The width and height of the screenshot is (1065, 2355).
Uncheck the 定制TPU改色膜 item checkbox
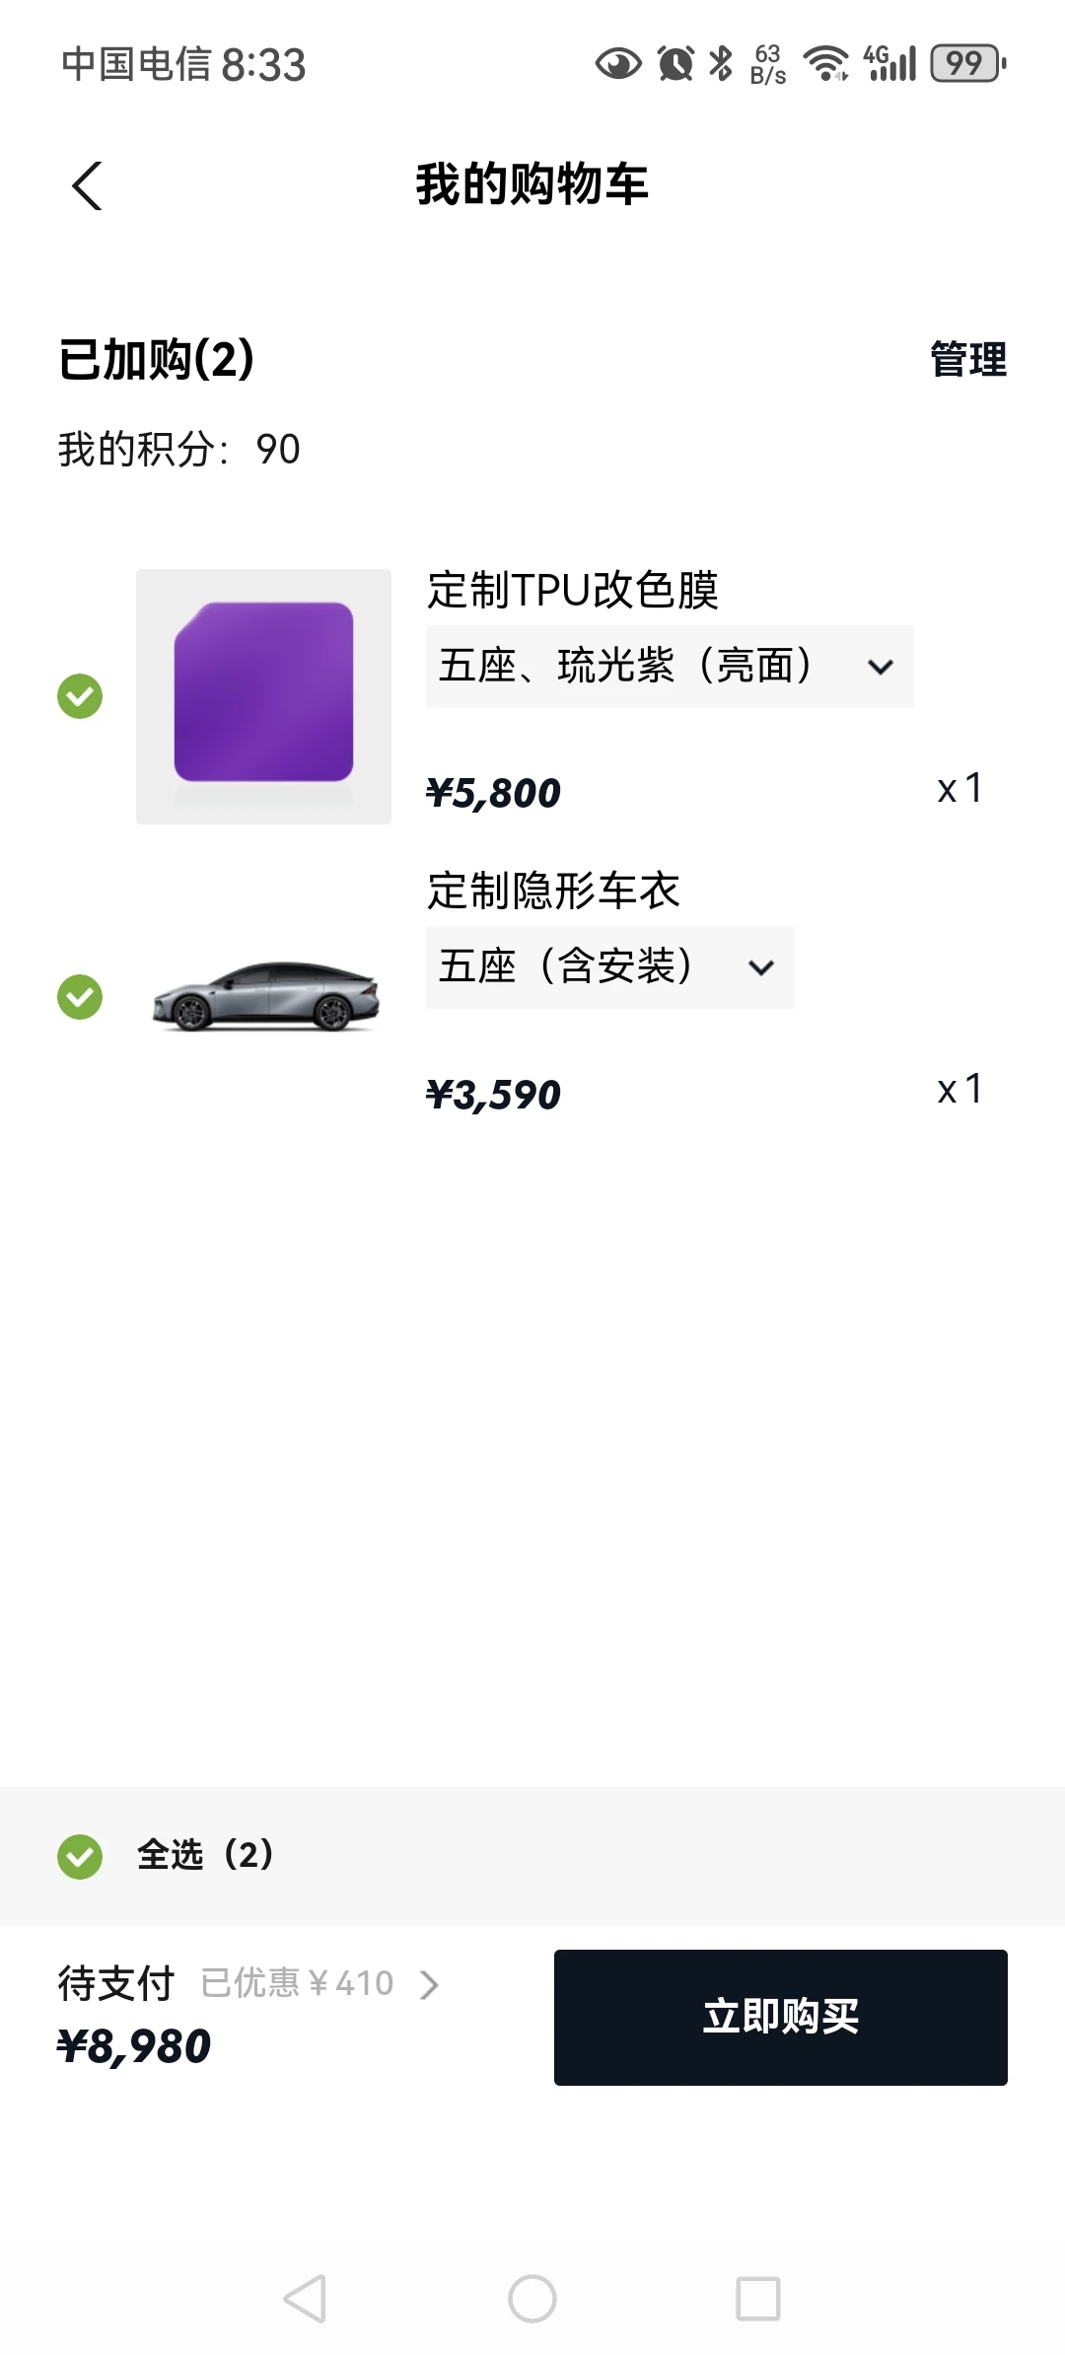click(x=80, y=696)
